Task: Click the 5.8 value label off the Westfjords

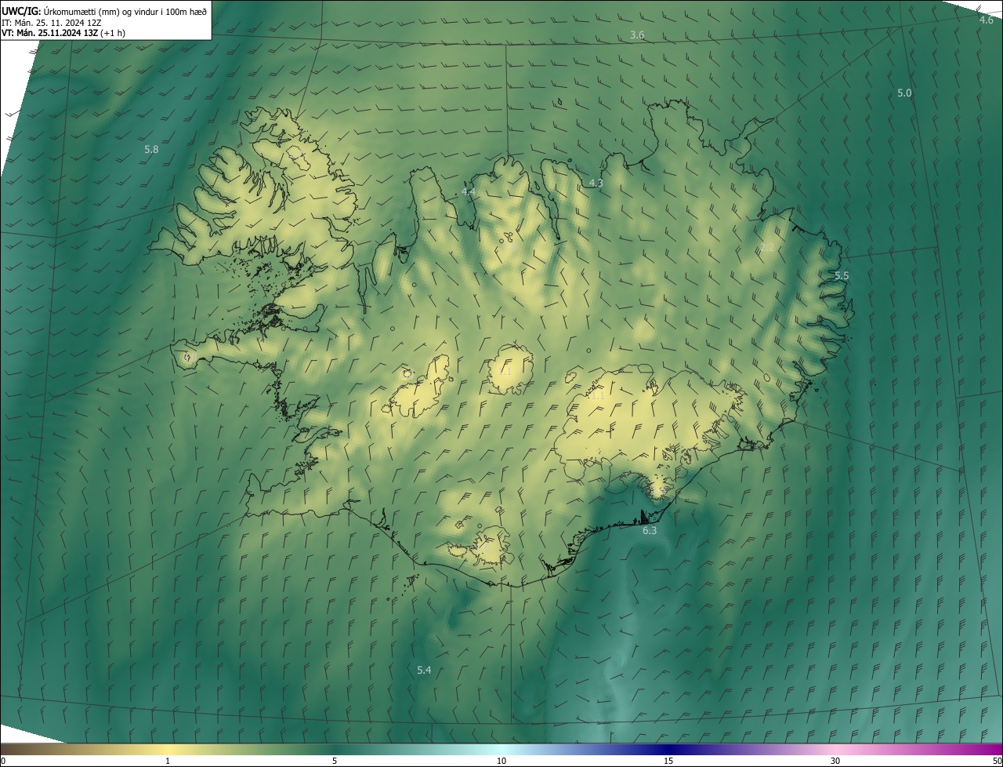Action: point(151,149)
